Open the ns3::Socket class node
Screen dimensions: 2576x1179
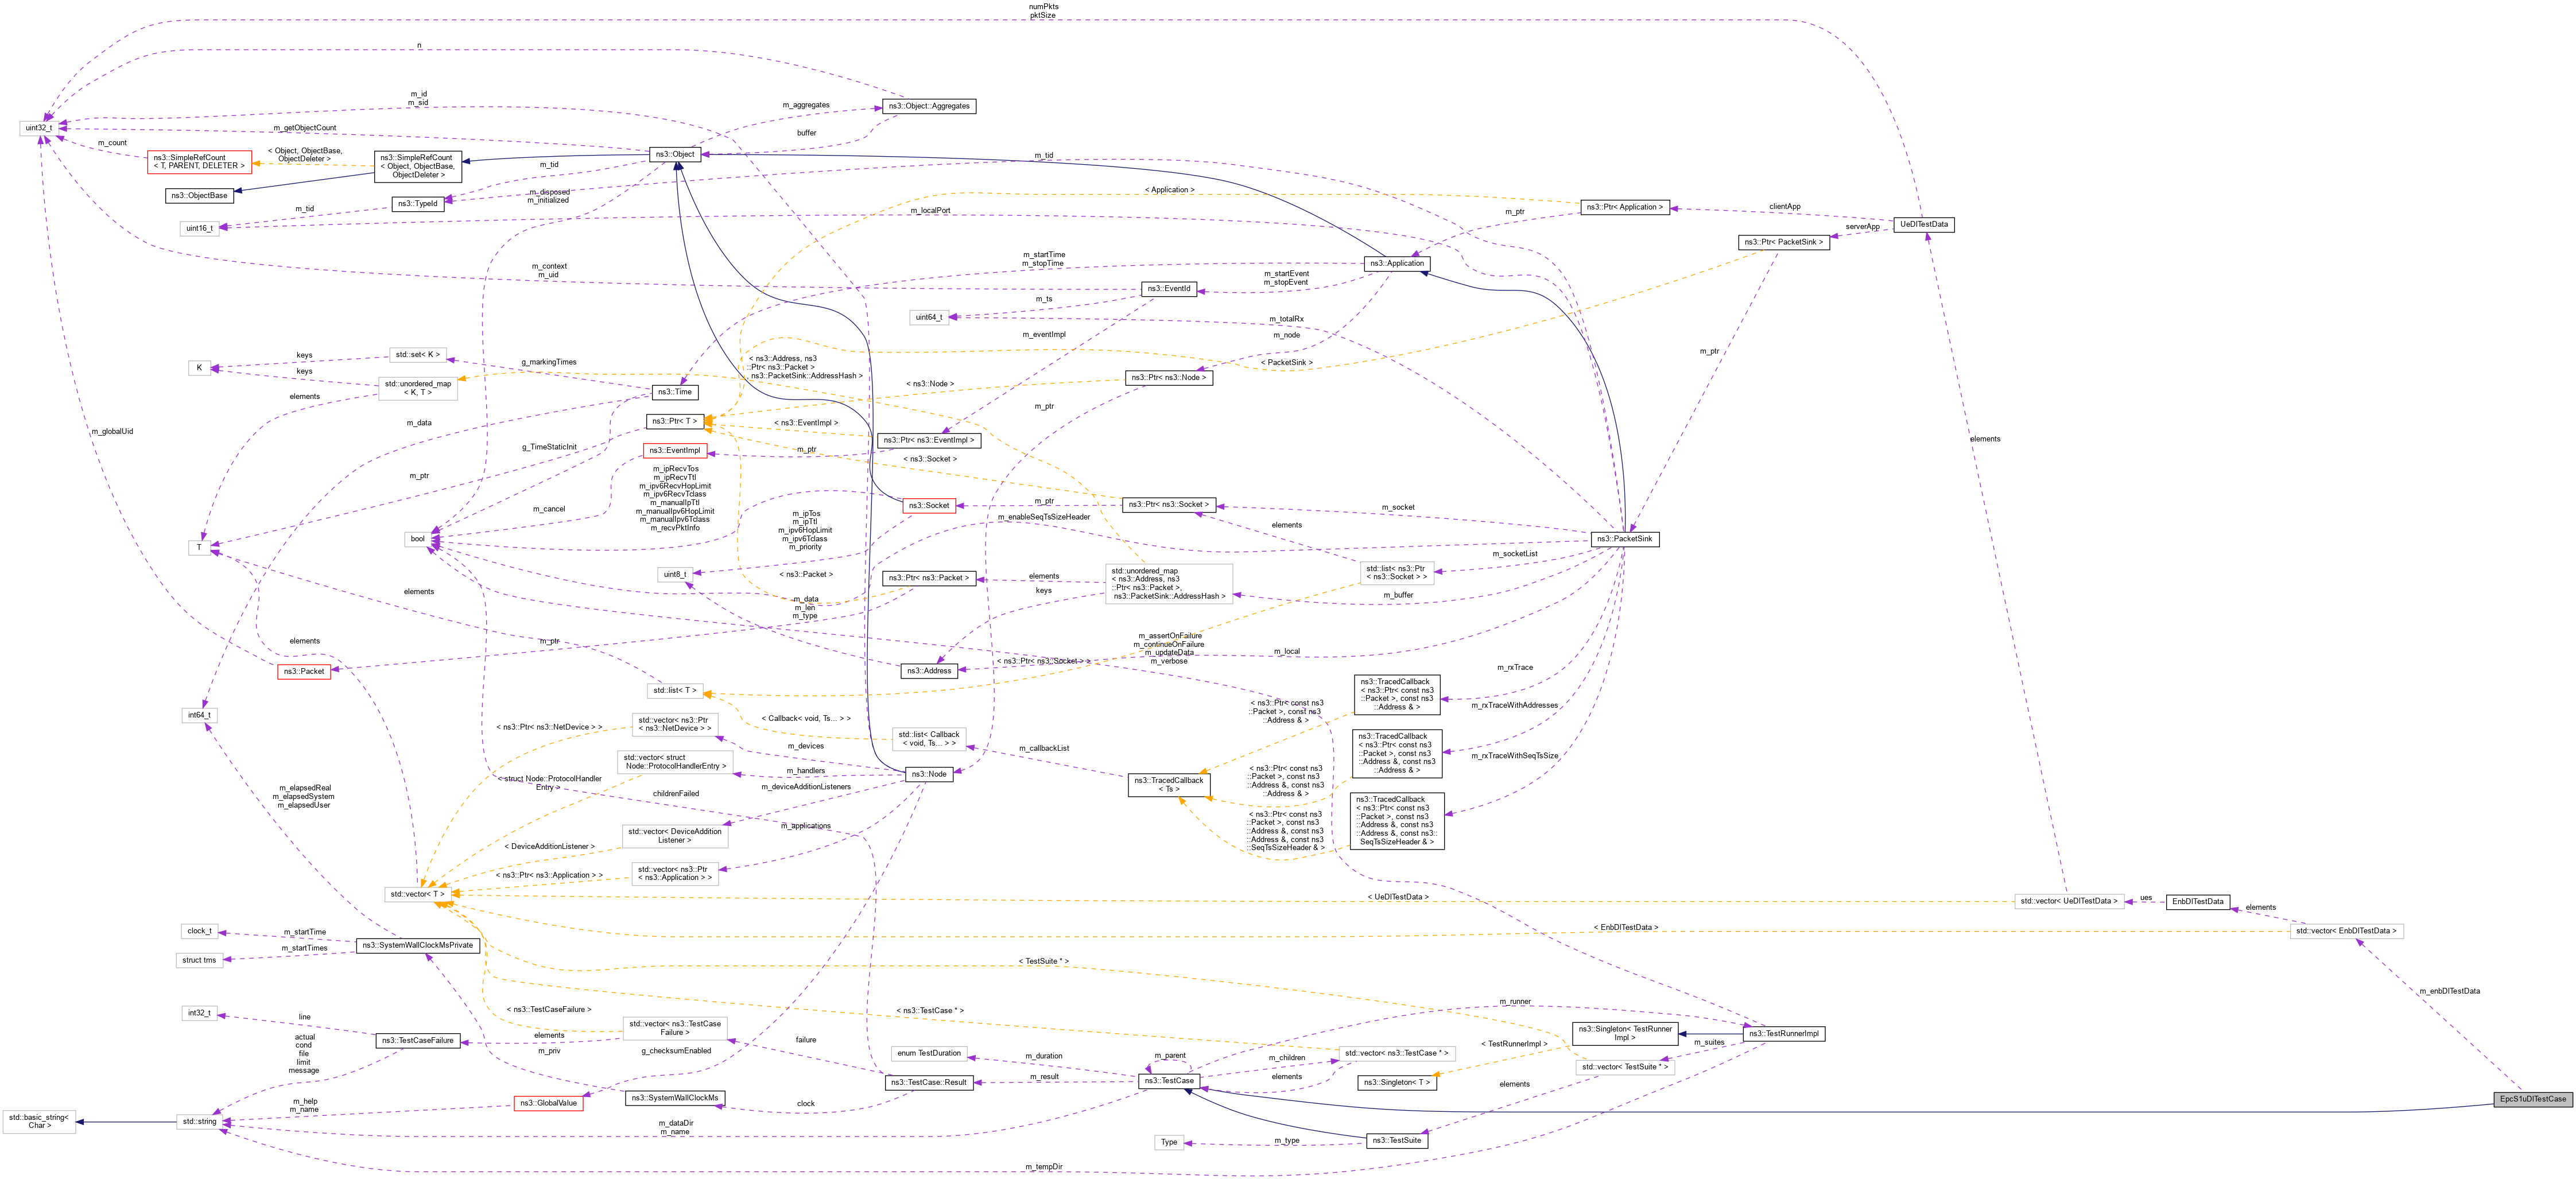[930, 505]
